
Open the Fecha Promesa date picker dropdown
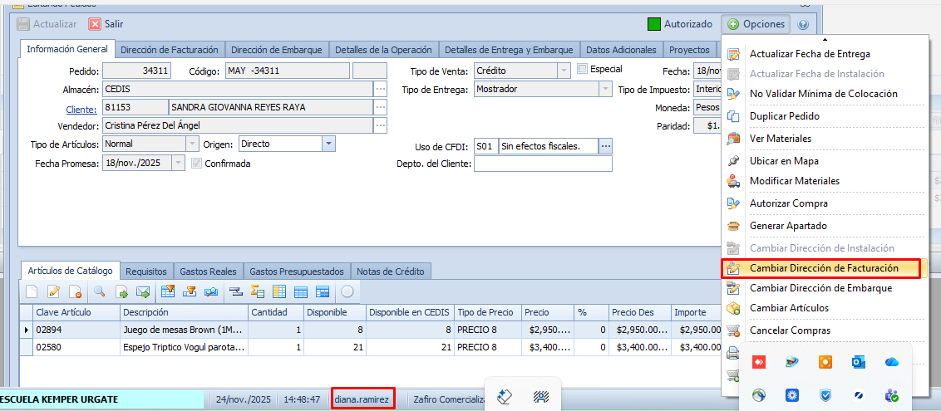178,164
